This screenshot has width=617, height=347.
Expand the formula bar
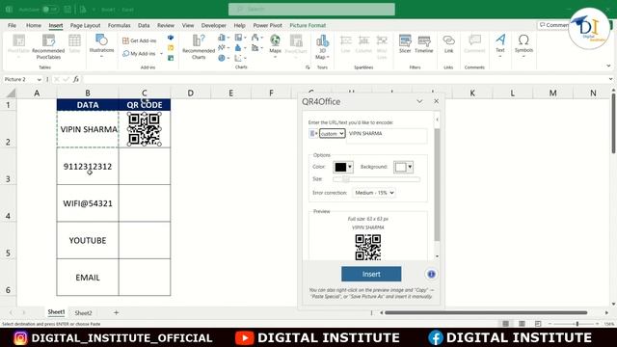click(x=610, y=79)
